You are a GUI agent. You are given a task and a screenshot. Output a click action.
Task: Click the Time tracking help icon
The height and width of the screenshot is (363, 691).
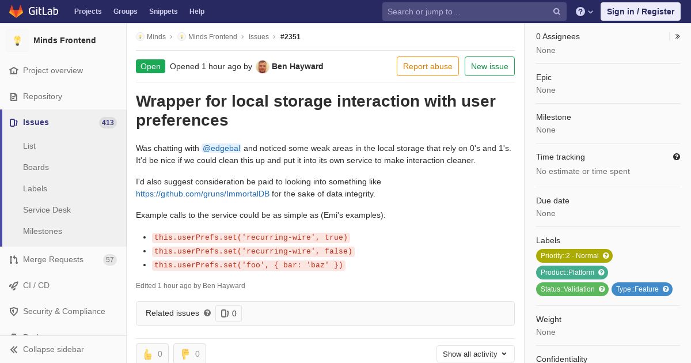[x=677, y=157]
